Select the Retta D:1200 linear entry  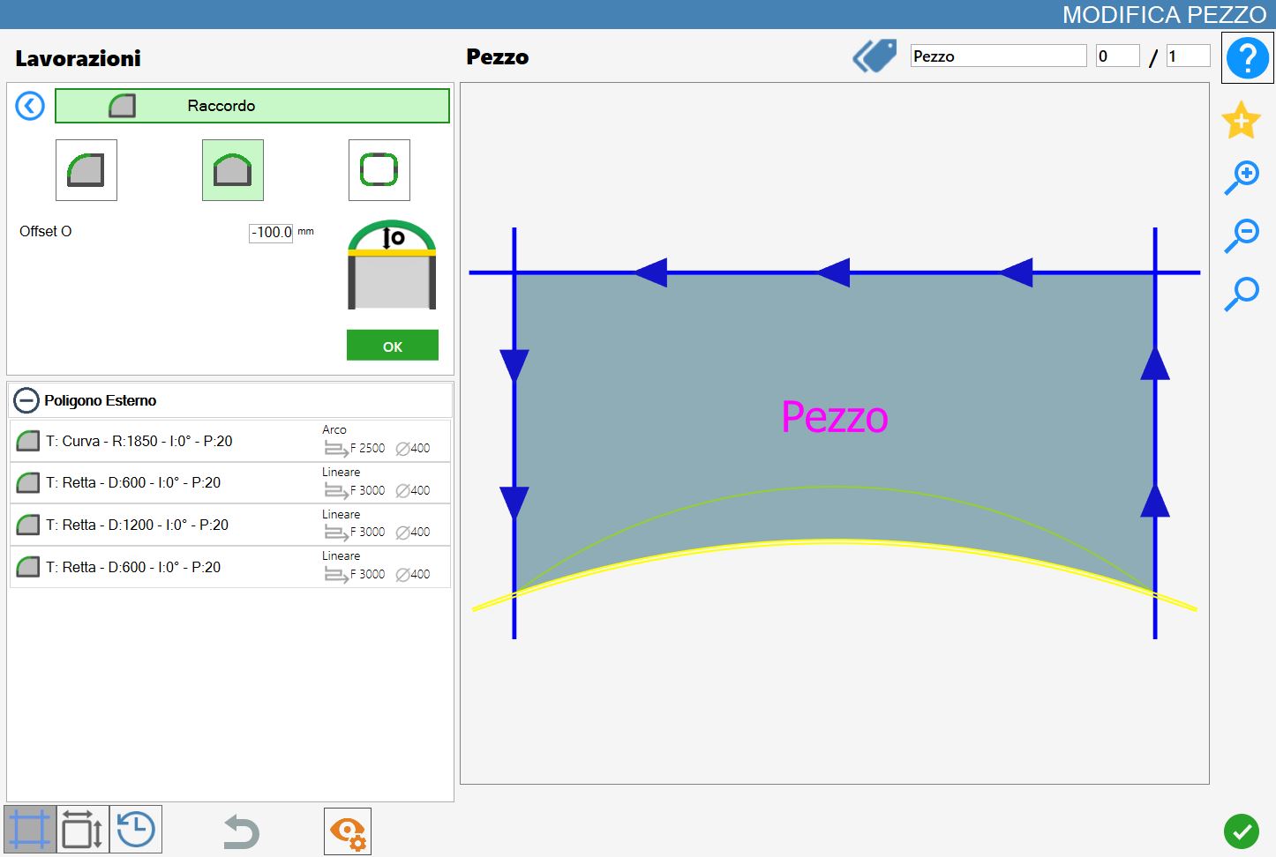tap(230, 525)
